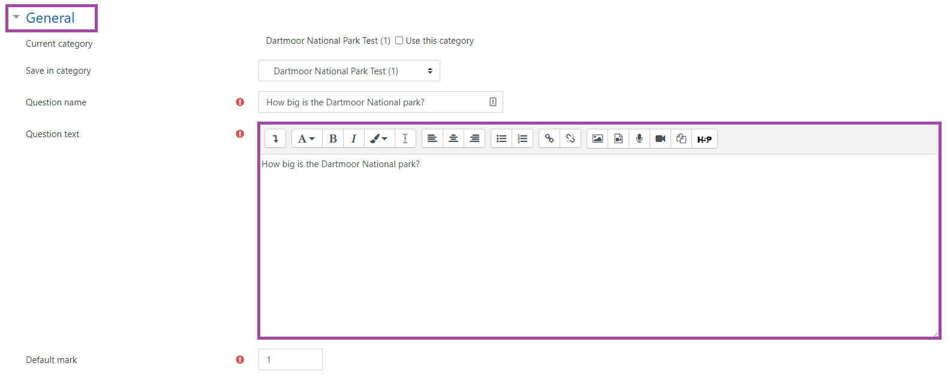Click the Default mark input field
950x381 pixels.
(x=290, y=360)
